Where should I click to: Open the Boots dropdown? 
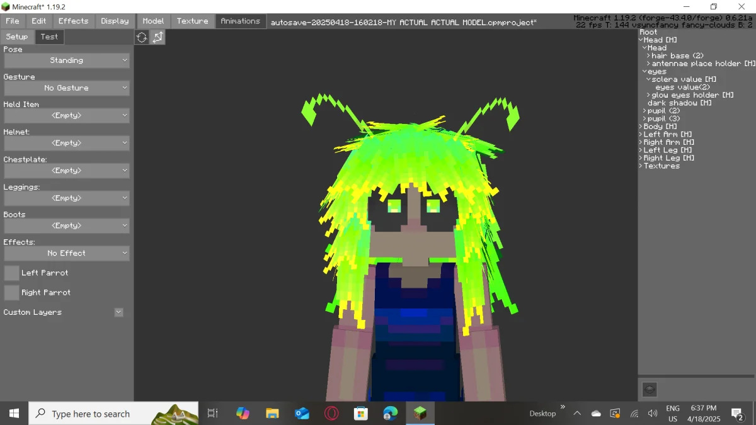point(67,225)
